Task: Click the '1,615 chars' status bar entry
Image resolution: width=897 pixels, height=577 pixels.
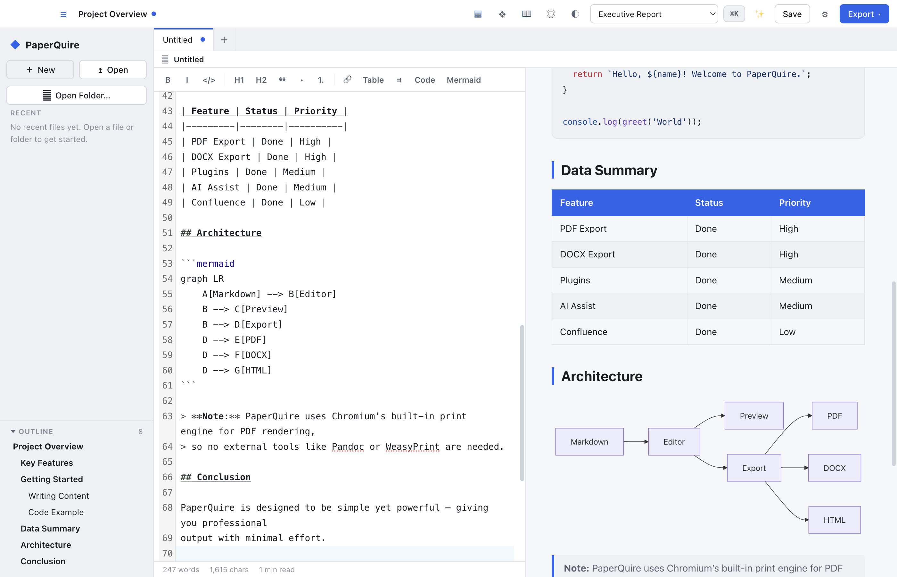Action: 229,570
